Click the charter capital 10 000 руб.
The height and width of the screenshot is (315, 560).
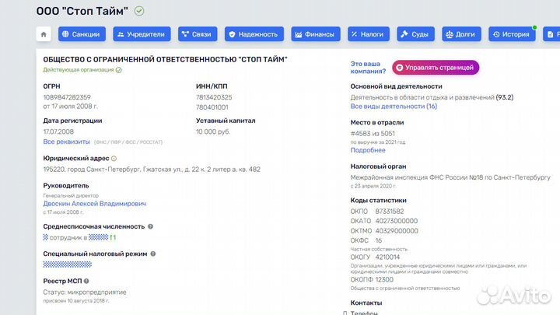[213, 131]
